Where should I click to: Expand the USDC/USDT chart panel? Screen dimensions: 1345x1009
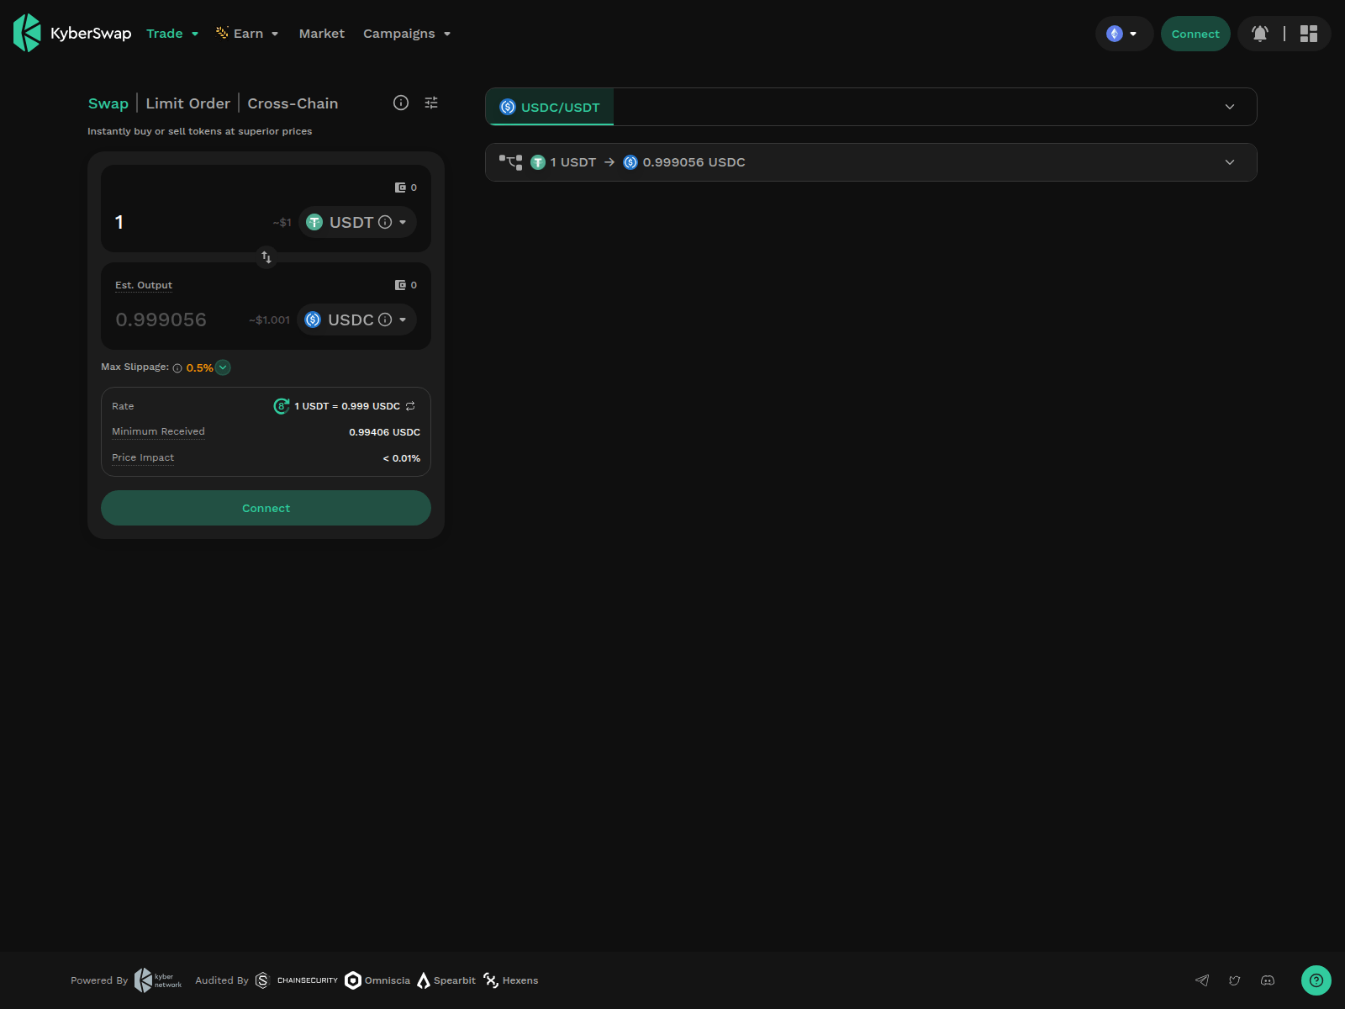pyautogui.click(x=1230, y=107)
